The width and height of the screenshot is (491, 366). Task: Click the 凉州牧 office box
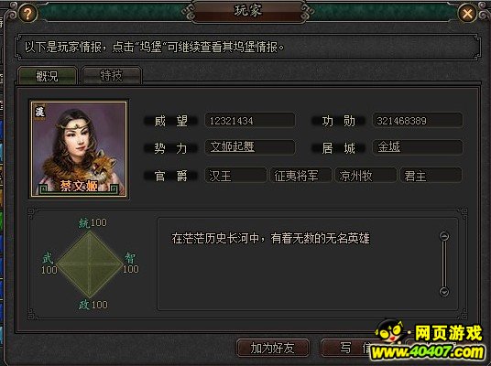[x=366, y=176]
